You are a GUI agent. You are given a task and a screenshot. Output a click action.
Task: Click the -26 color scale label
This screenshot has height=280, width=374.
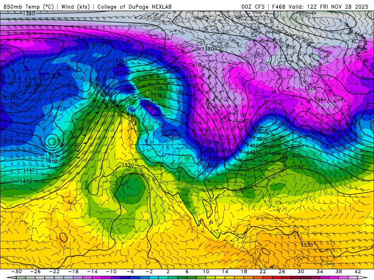click(x=36, y=272)
